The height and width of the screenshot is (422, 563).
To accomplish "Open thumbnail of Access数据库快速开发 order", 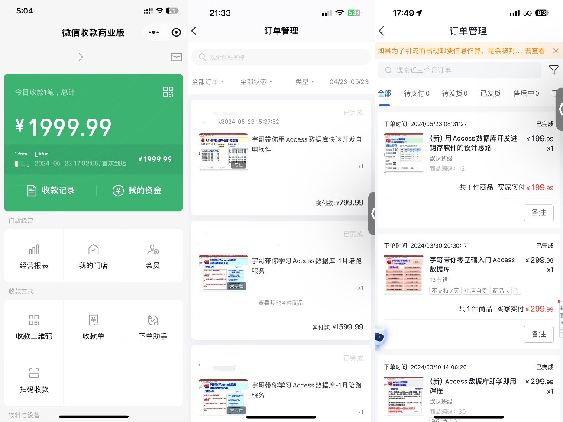I will pos(223,151).
